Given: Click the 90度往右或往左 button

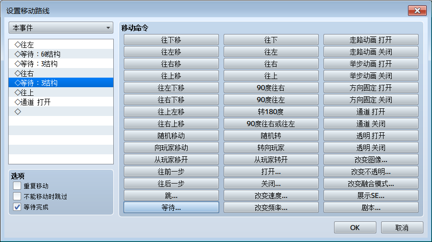Looking at the screenshot, I should tap(271, 124).
